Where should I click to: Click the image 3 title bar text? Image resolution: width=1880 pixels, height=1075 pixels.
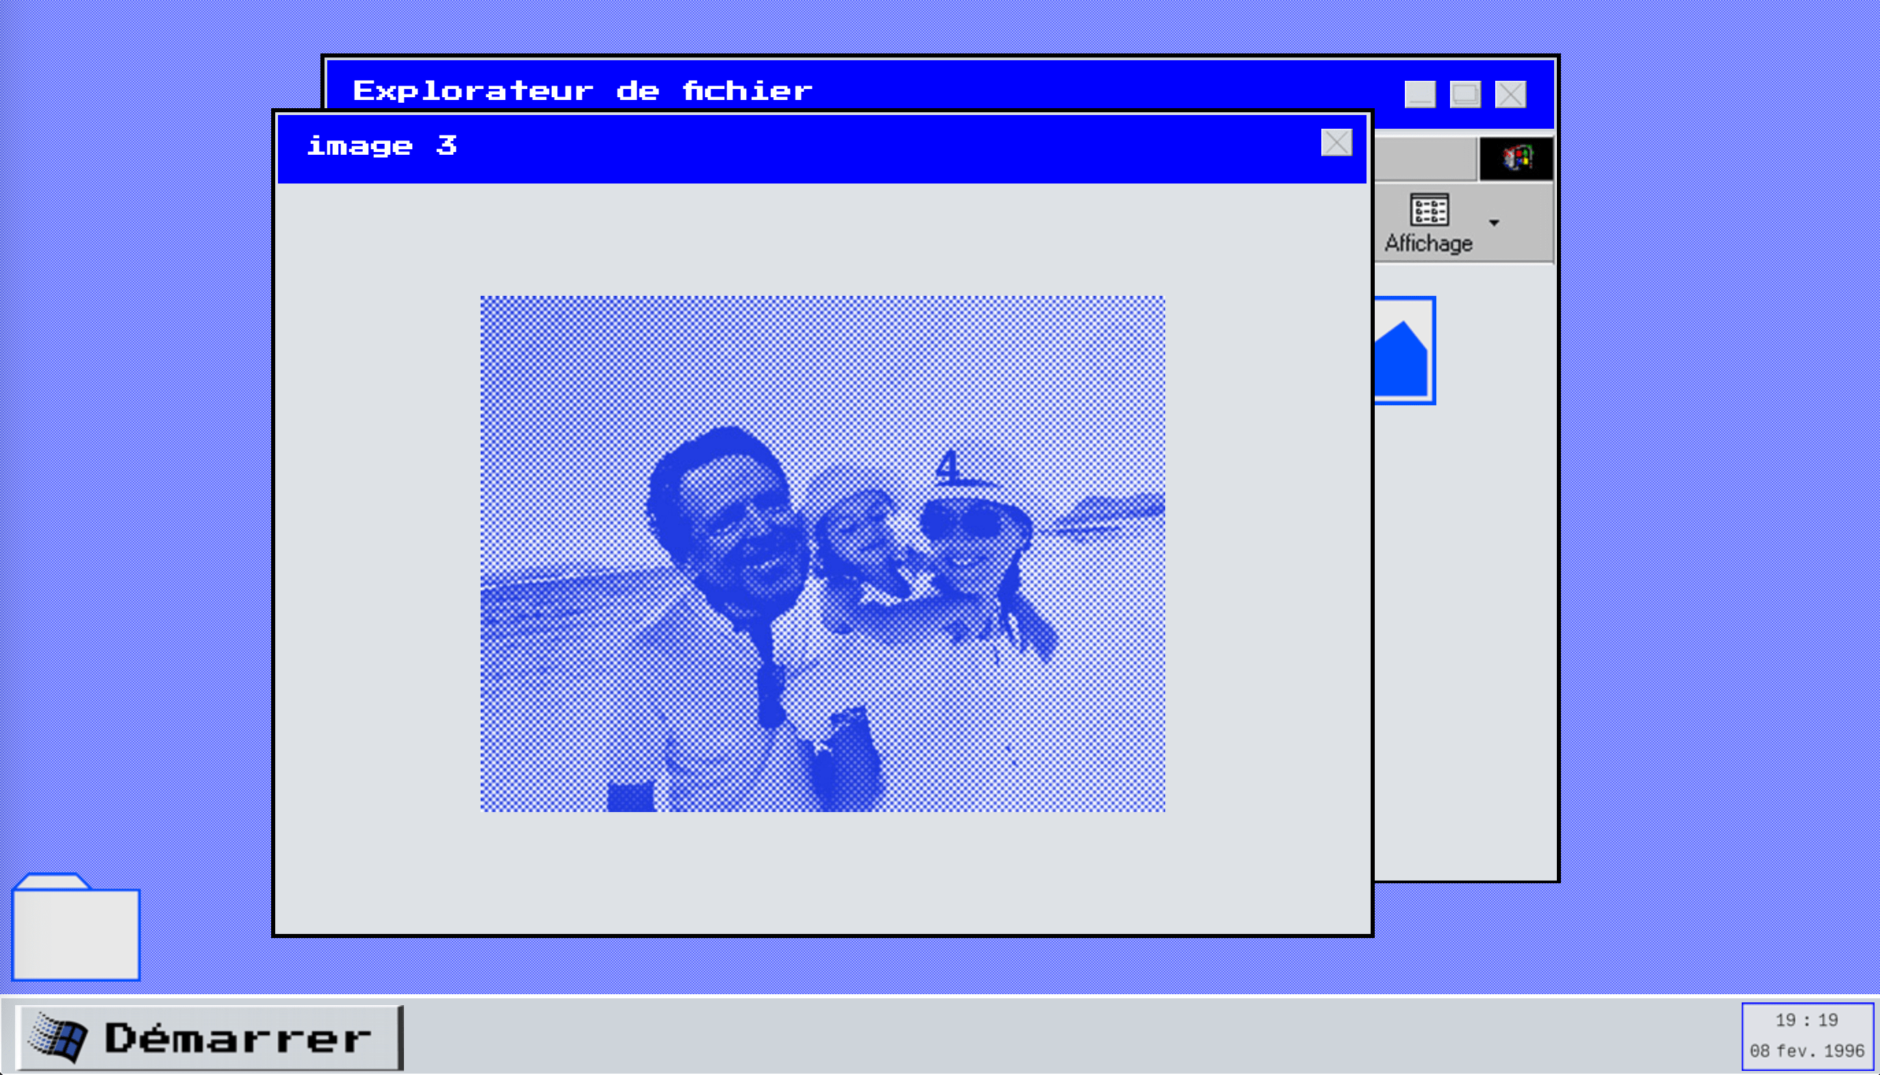click(381, 145)
